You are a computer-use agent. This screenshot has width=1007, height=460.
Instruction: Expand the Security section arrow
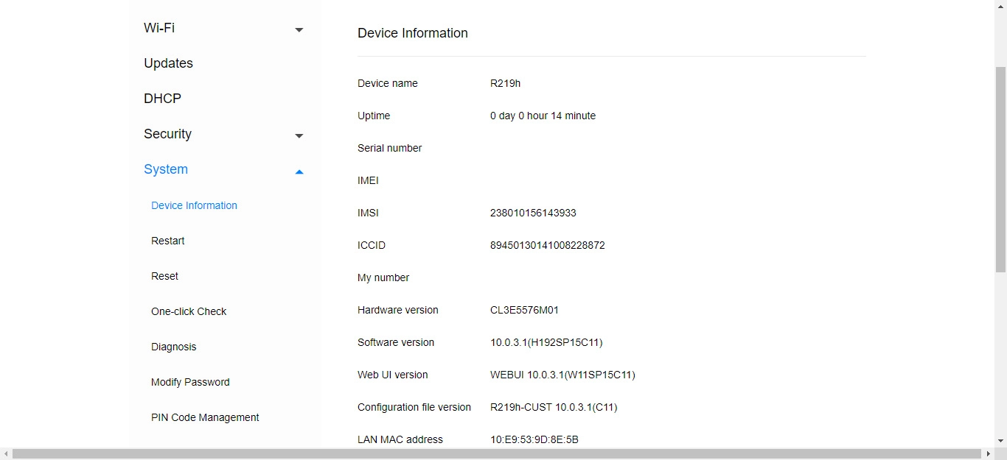click(299, 135)
